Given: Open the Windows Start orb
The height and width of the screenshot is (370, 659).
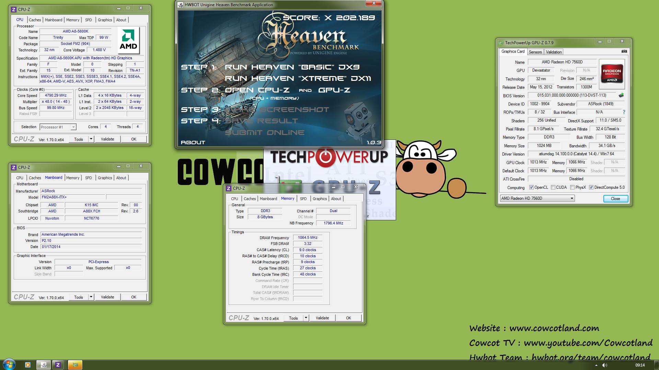Looking at the screenshot, I should pyautogui.click(x=9, y=365).
